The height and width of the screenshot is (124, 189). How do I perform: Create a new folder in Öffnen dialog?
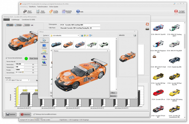tap(87, 36)
